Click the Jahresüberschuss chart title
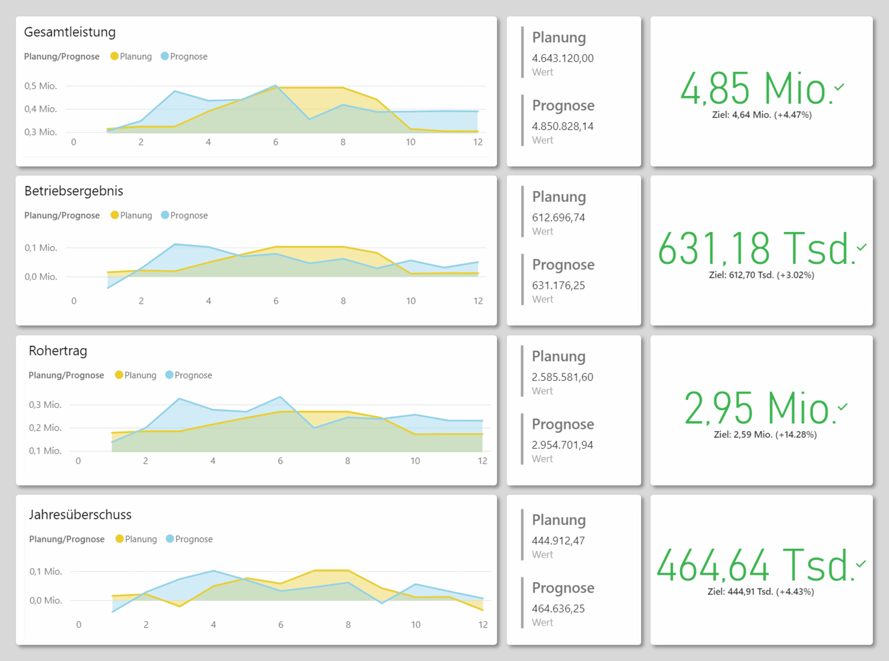Image resolution: width=889 pixels, height=661 pixels. coord(80,514)
